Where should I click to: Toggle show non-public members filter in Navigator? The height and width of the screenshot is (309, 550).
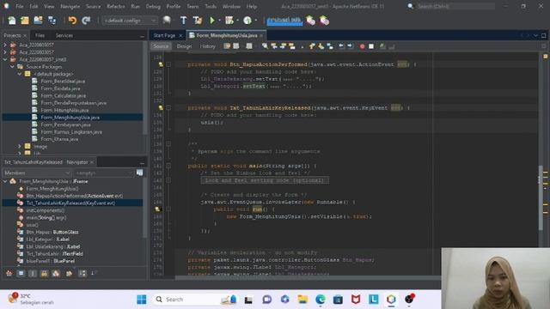44,273
